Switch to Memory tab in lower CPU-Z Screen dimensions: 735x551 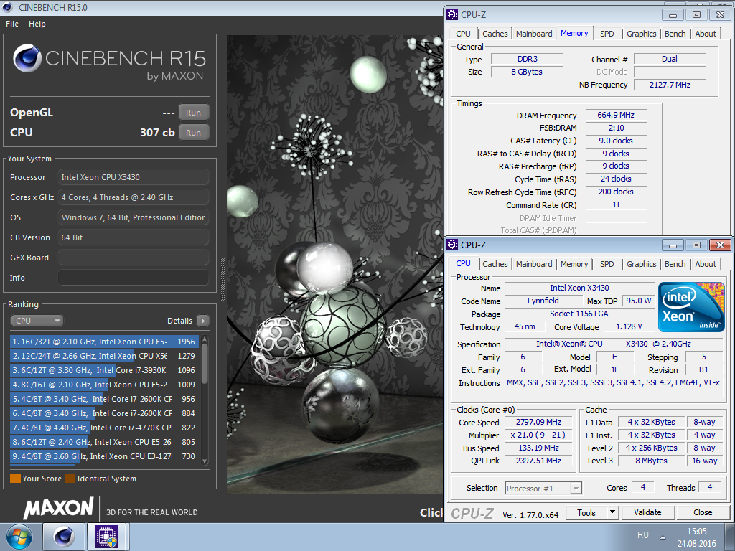[x=574, y=264]
